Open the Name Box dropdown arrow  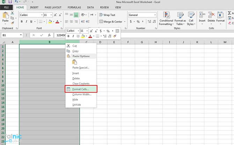(21, 35)
